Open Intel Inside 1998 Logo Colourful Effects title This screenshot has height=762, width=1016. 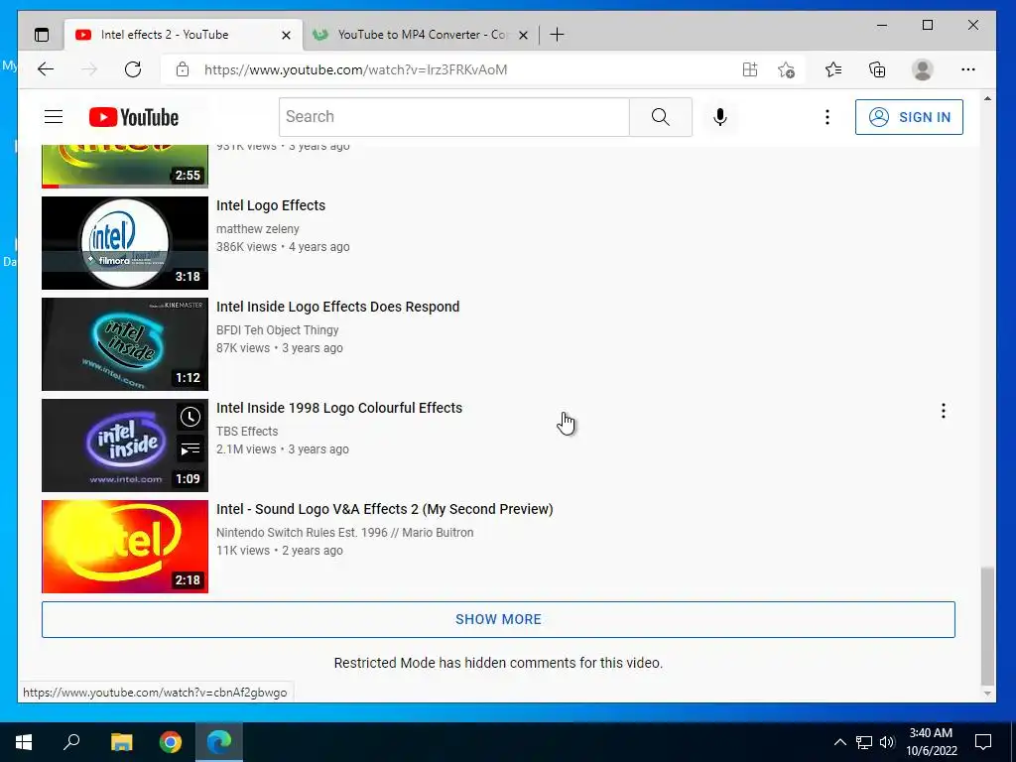tap(339, 408)
